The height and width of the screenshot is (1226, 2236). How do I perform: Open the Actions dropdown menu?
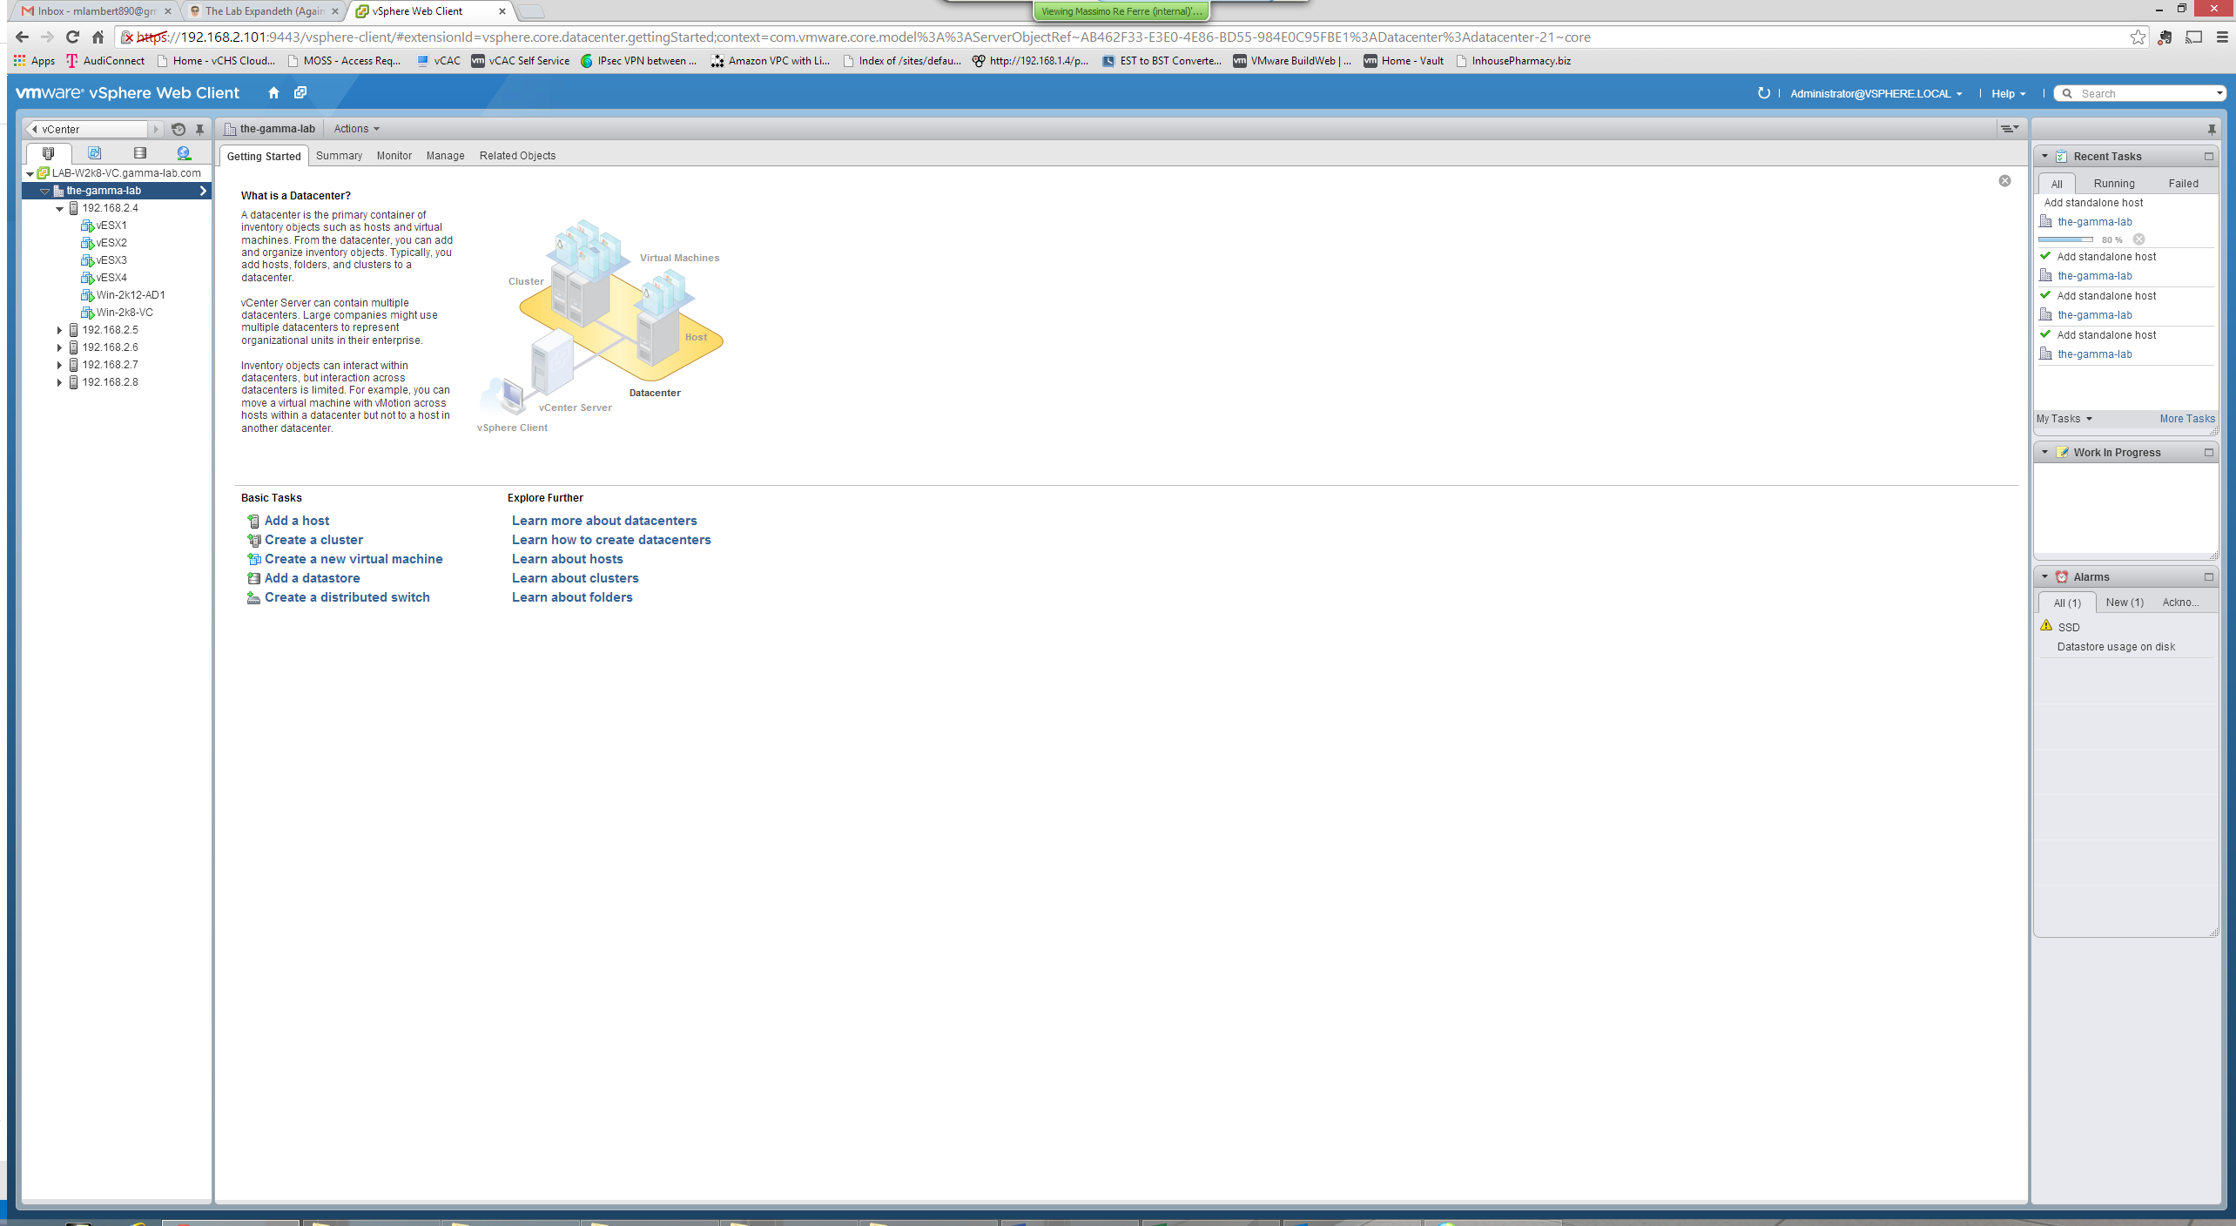(356, 129)
